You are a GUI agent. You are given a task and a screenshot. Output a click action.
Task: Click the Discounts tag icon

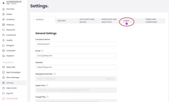tap(4, 30)
